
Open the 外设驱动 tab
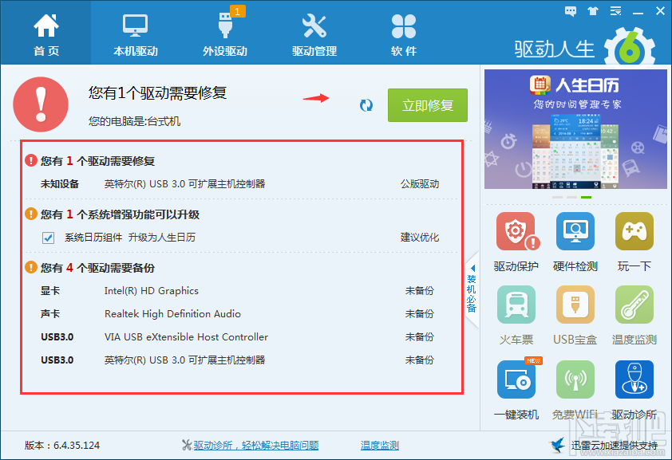pos(225,34)
